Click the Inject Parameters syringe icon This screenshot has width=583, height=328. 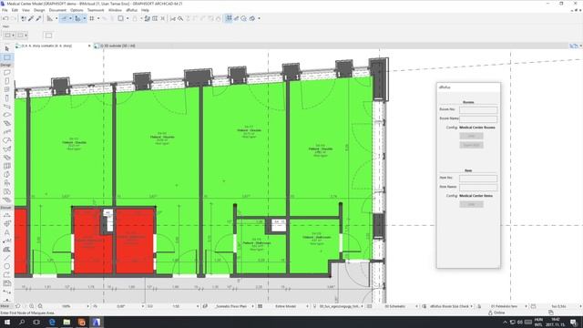coord(38,18)
